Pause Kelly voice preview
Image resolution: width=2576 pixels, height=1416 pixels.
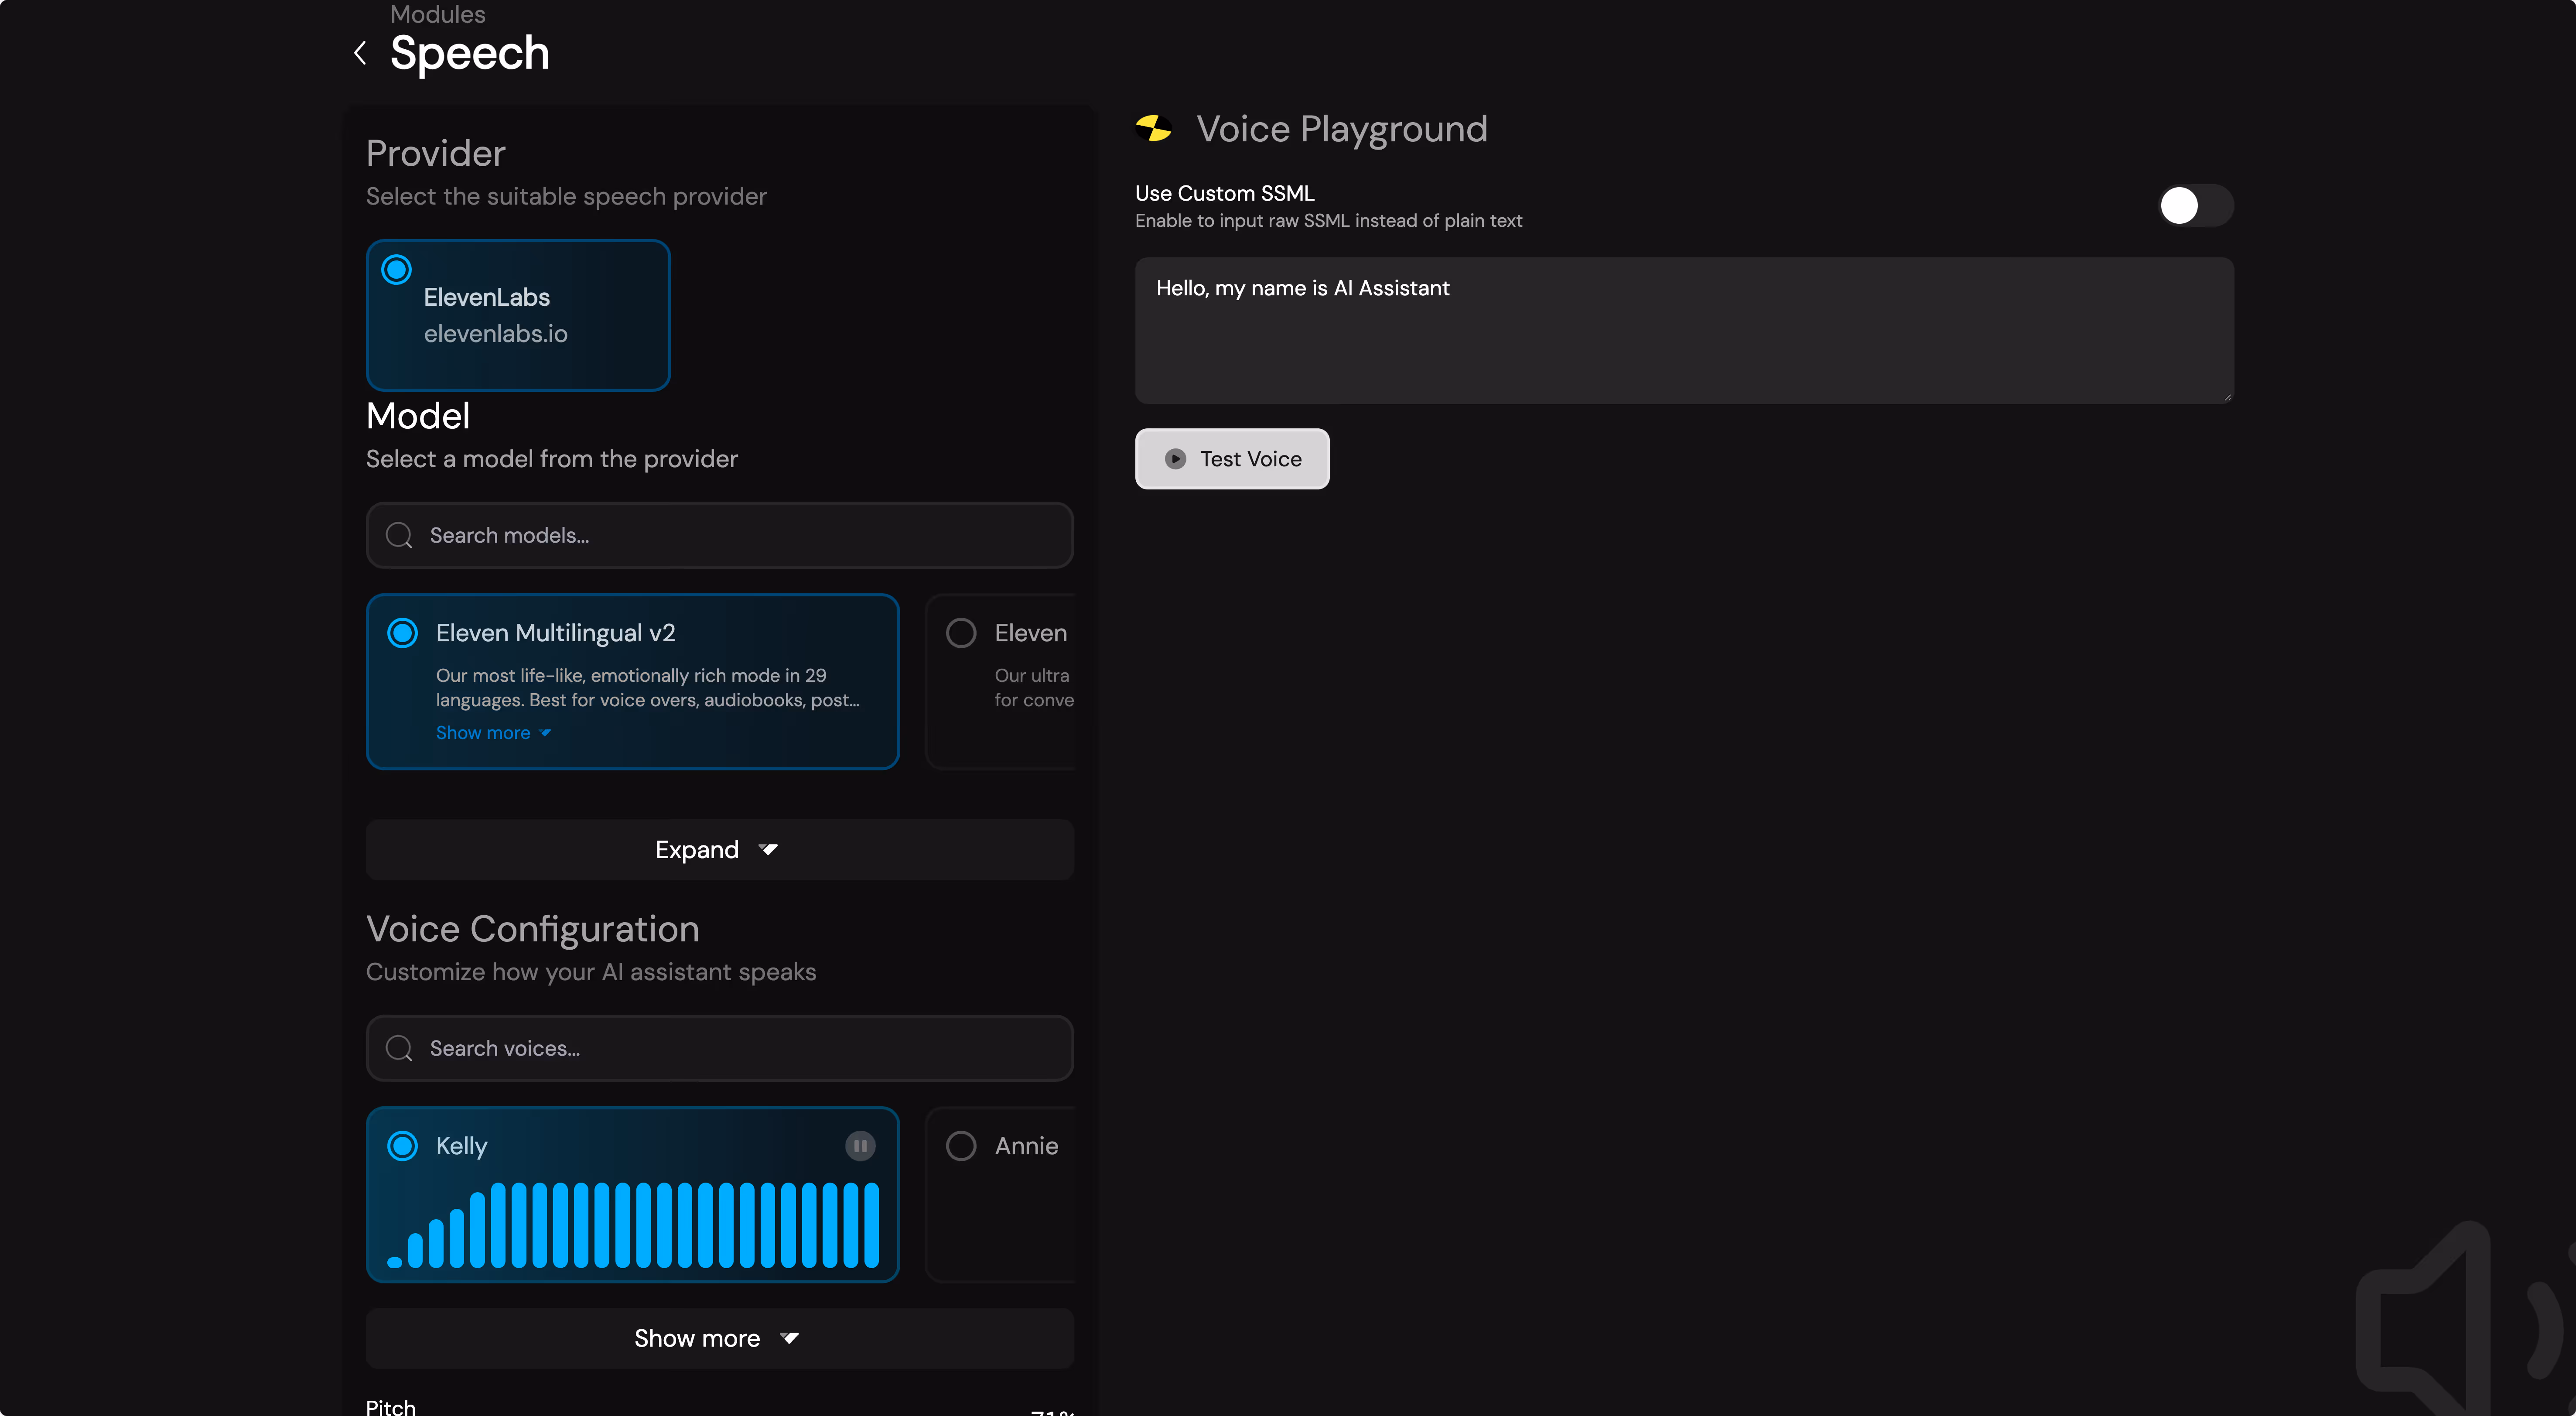pyautogui.click(x=860, y=1145)
